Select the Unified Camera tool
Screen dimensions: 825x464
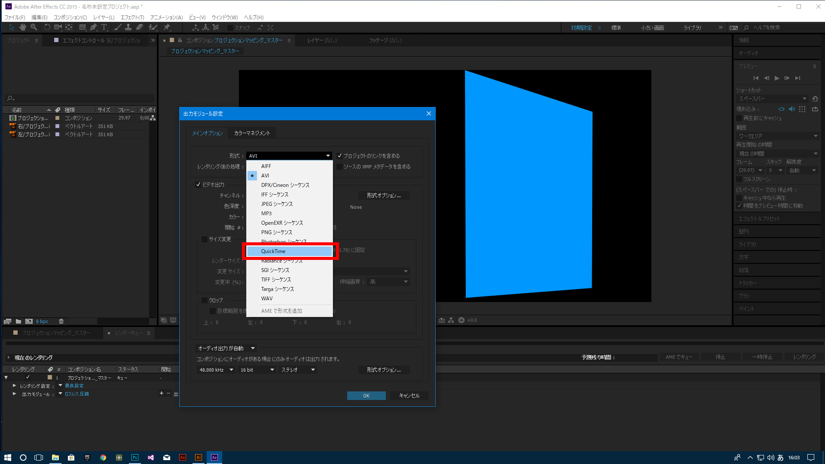click(58, 27)
